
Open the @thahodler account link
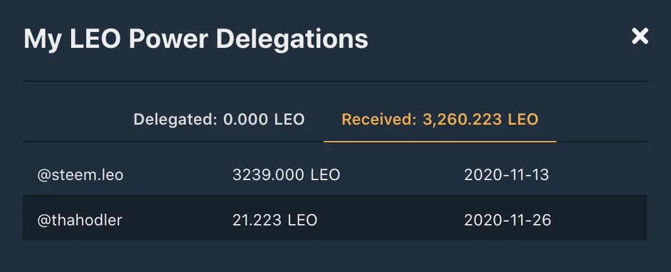coord(79,220)
